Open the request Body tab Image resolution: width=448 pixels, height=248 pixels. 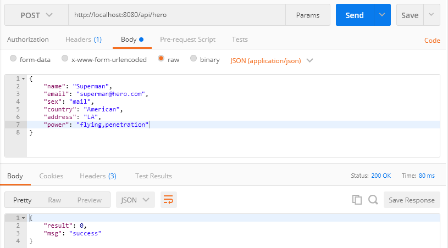(132, 40)
